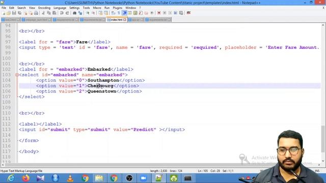Open the Run menu
326x183 pixels.
click(107, 8)
